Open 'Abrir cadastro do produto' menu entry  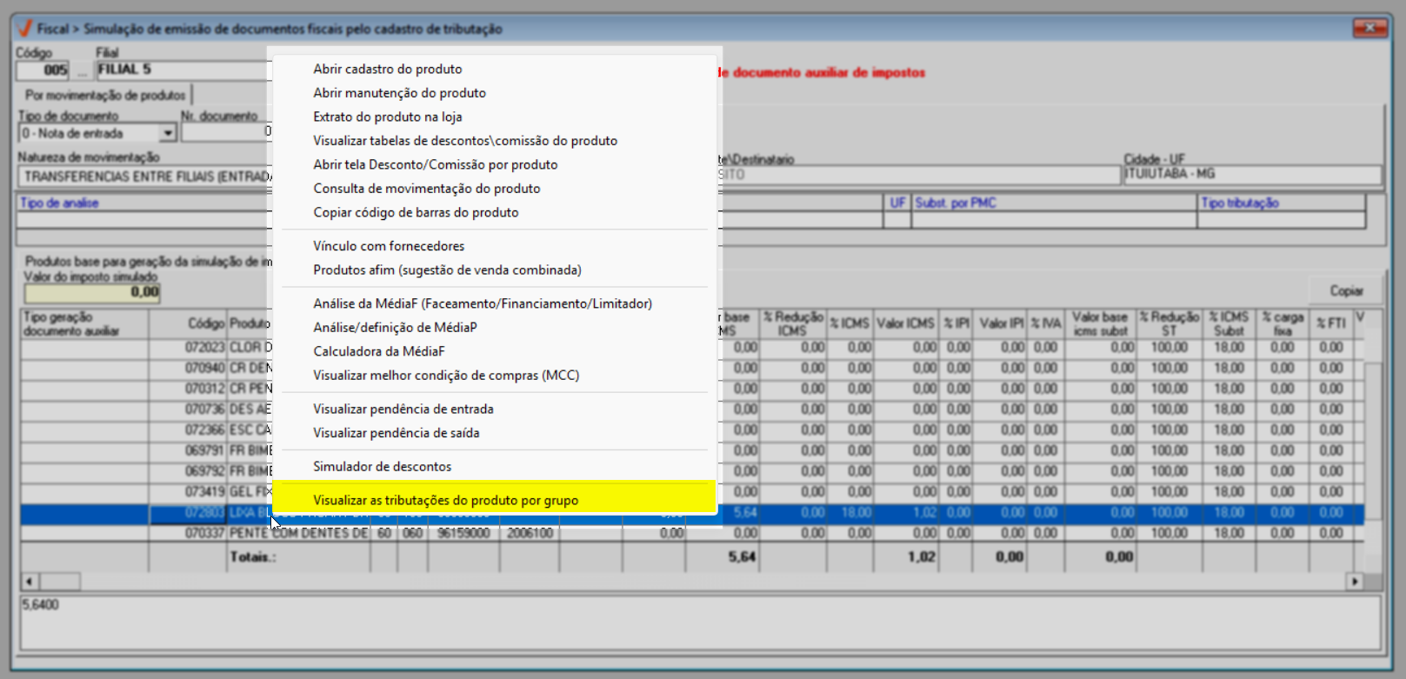(x=387, y=69)
